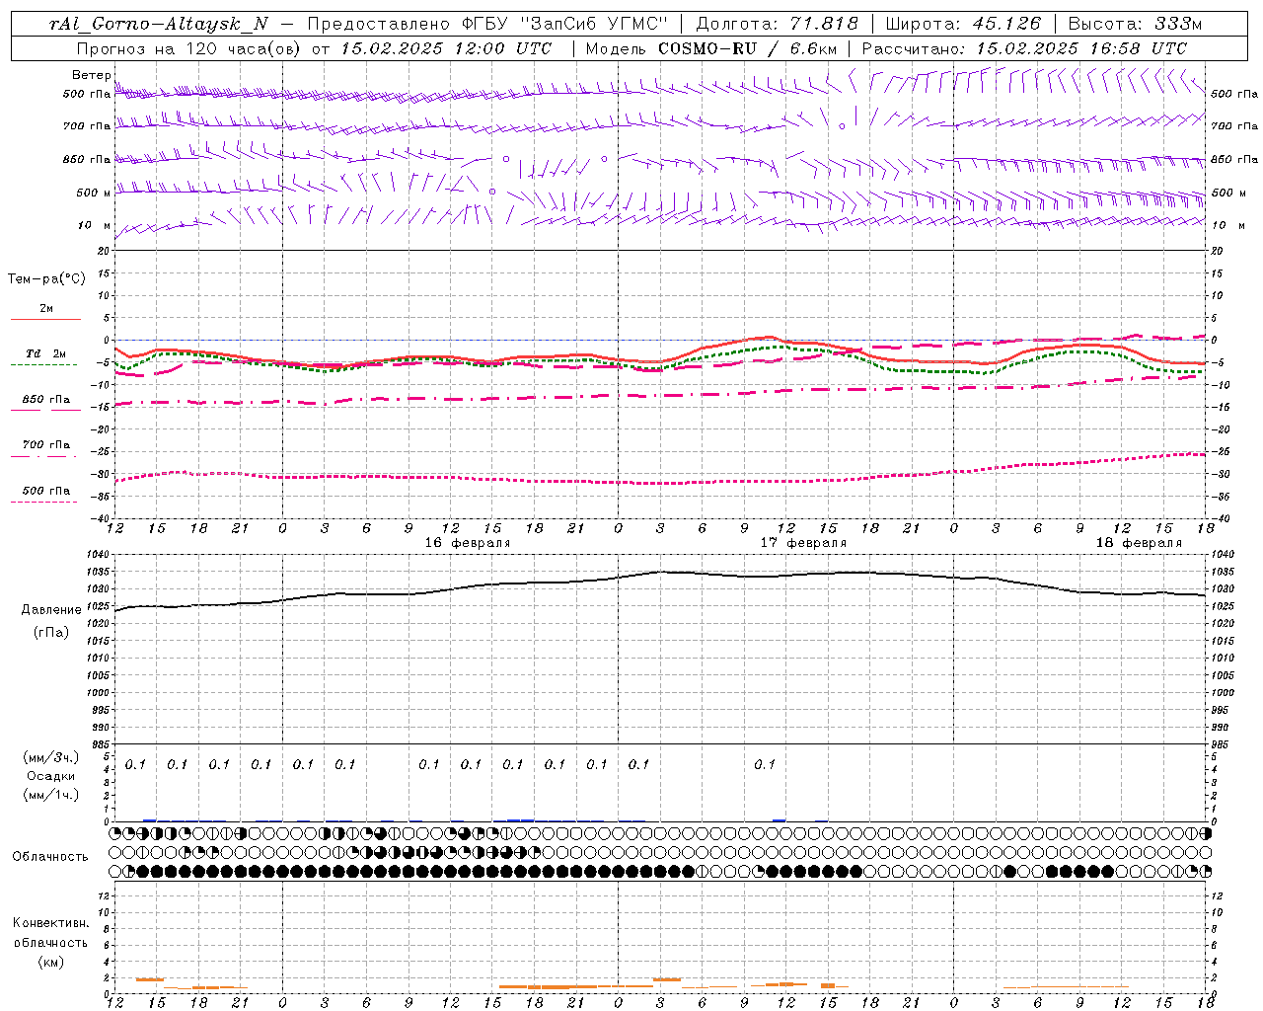Click the dotted line sample under 500 гПа legend

44,502
